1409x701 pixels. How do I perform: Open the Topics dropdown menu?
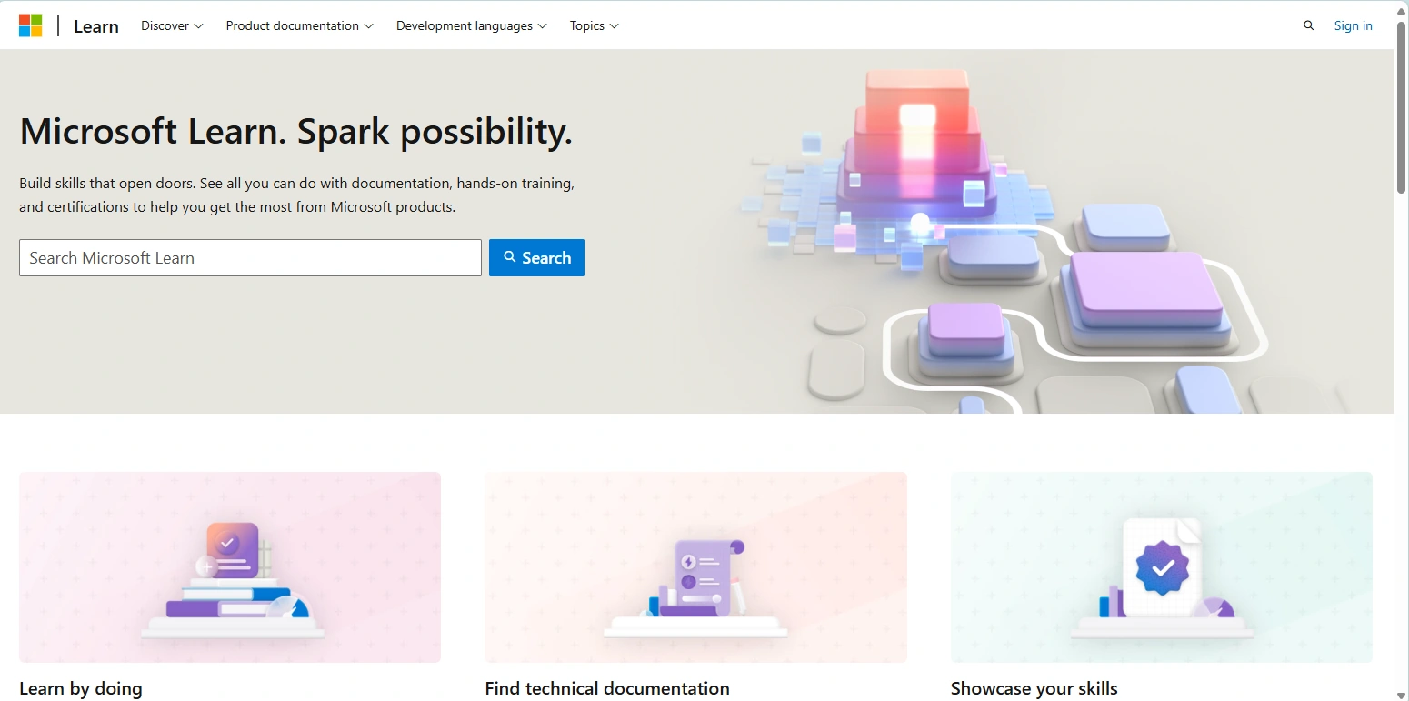tap(595, 25)
